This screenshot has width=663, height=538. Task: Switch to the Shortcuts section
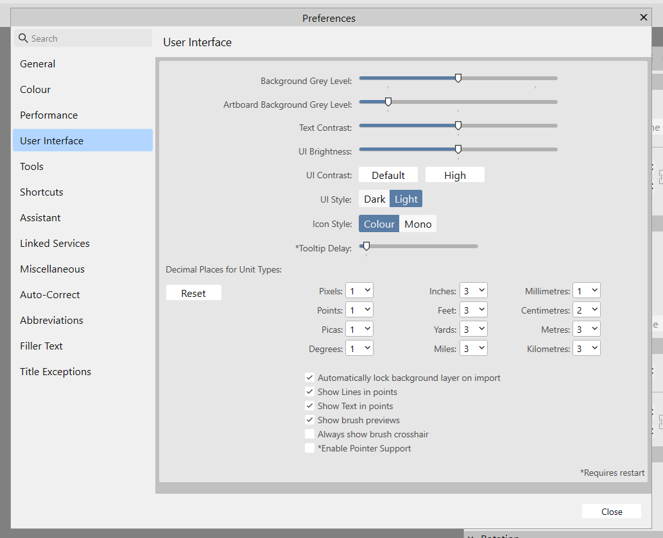point(41,192)
